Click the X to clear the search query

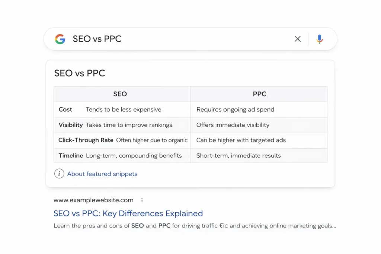click(x=297, y=39)
